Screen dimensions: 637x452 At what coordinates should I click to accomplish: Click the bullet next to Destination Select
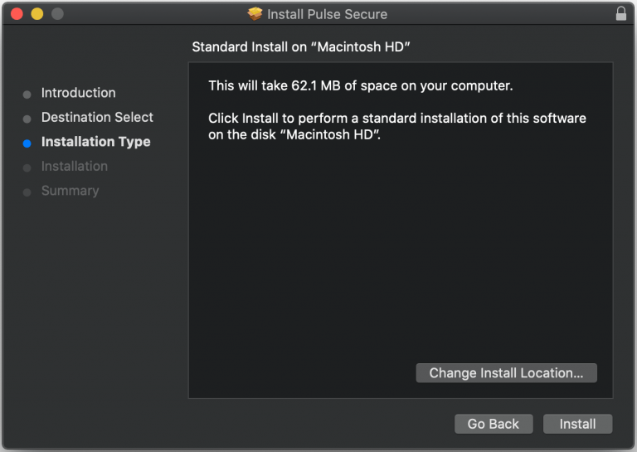(x=27, y=119)
